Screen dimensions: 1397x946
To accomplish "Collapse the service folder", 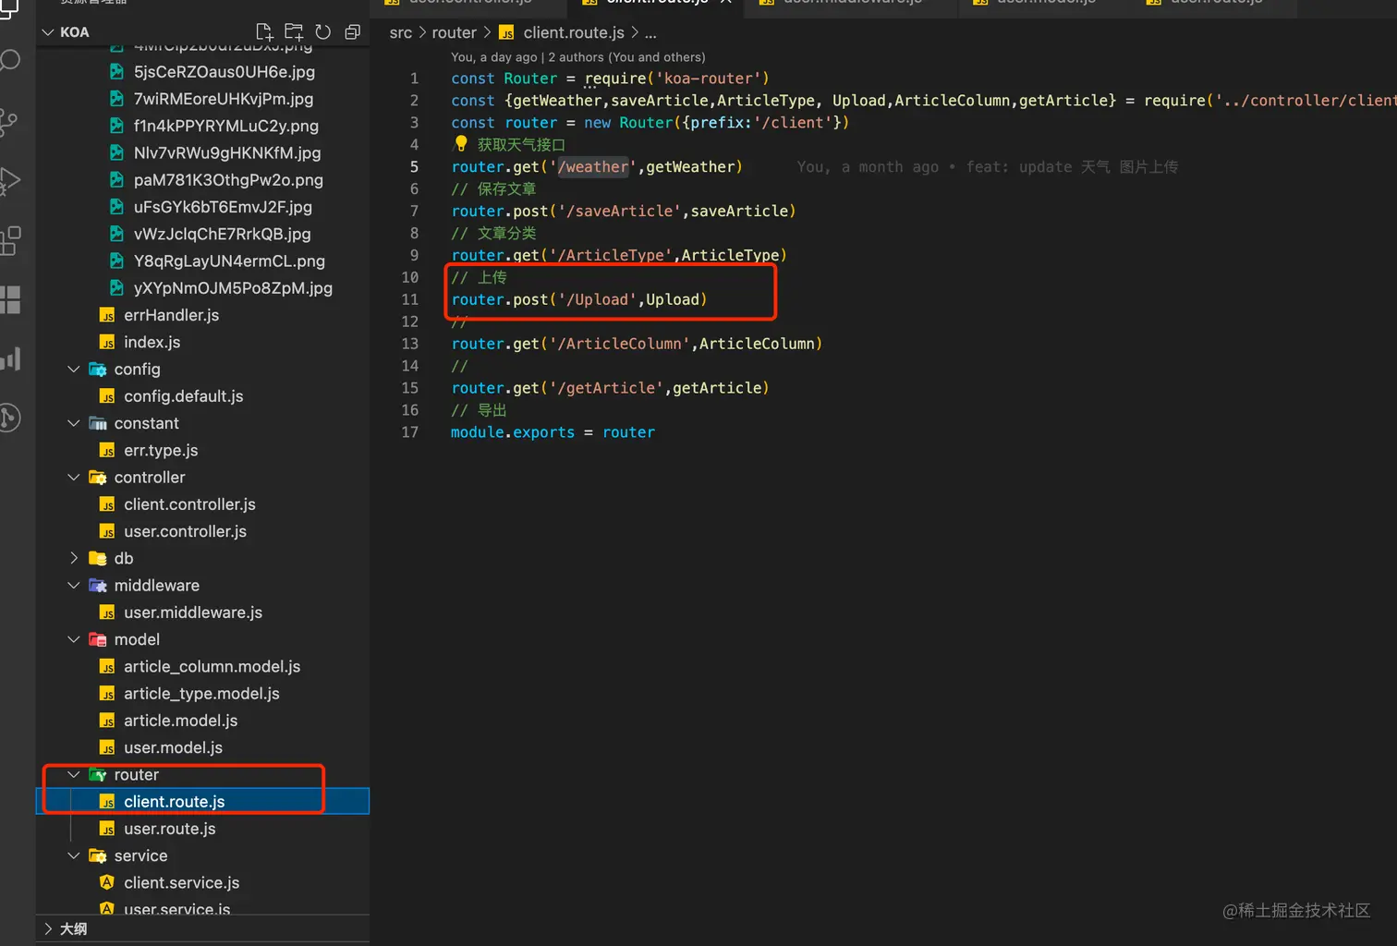I will pyautogui.click(x=74, y=855).
